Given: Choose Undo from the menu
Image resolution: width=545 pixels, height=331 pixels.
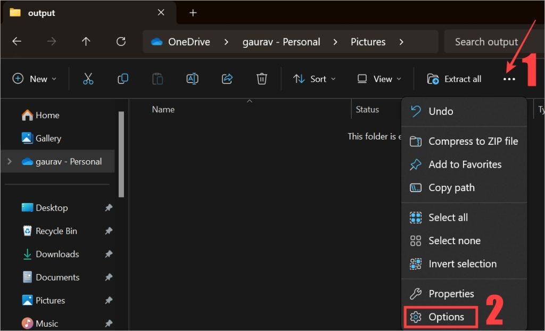Looking at the screenshot, I should coord(464,111).
